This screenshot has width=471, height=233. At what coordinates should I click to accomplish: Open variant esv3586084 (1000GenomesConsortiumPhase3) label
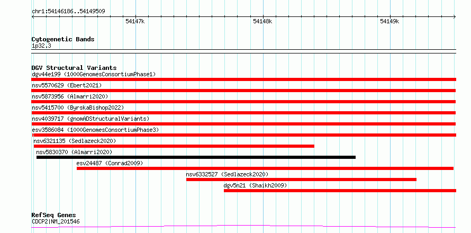[x=95, y=130]
